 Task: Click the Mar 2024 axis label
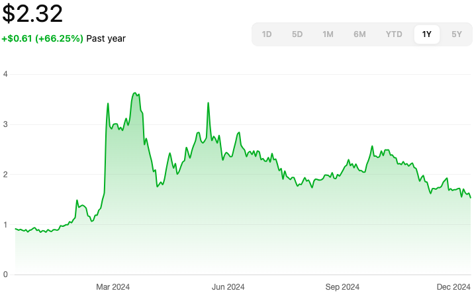(113, 286)
